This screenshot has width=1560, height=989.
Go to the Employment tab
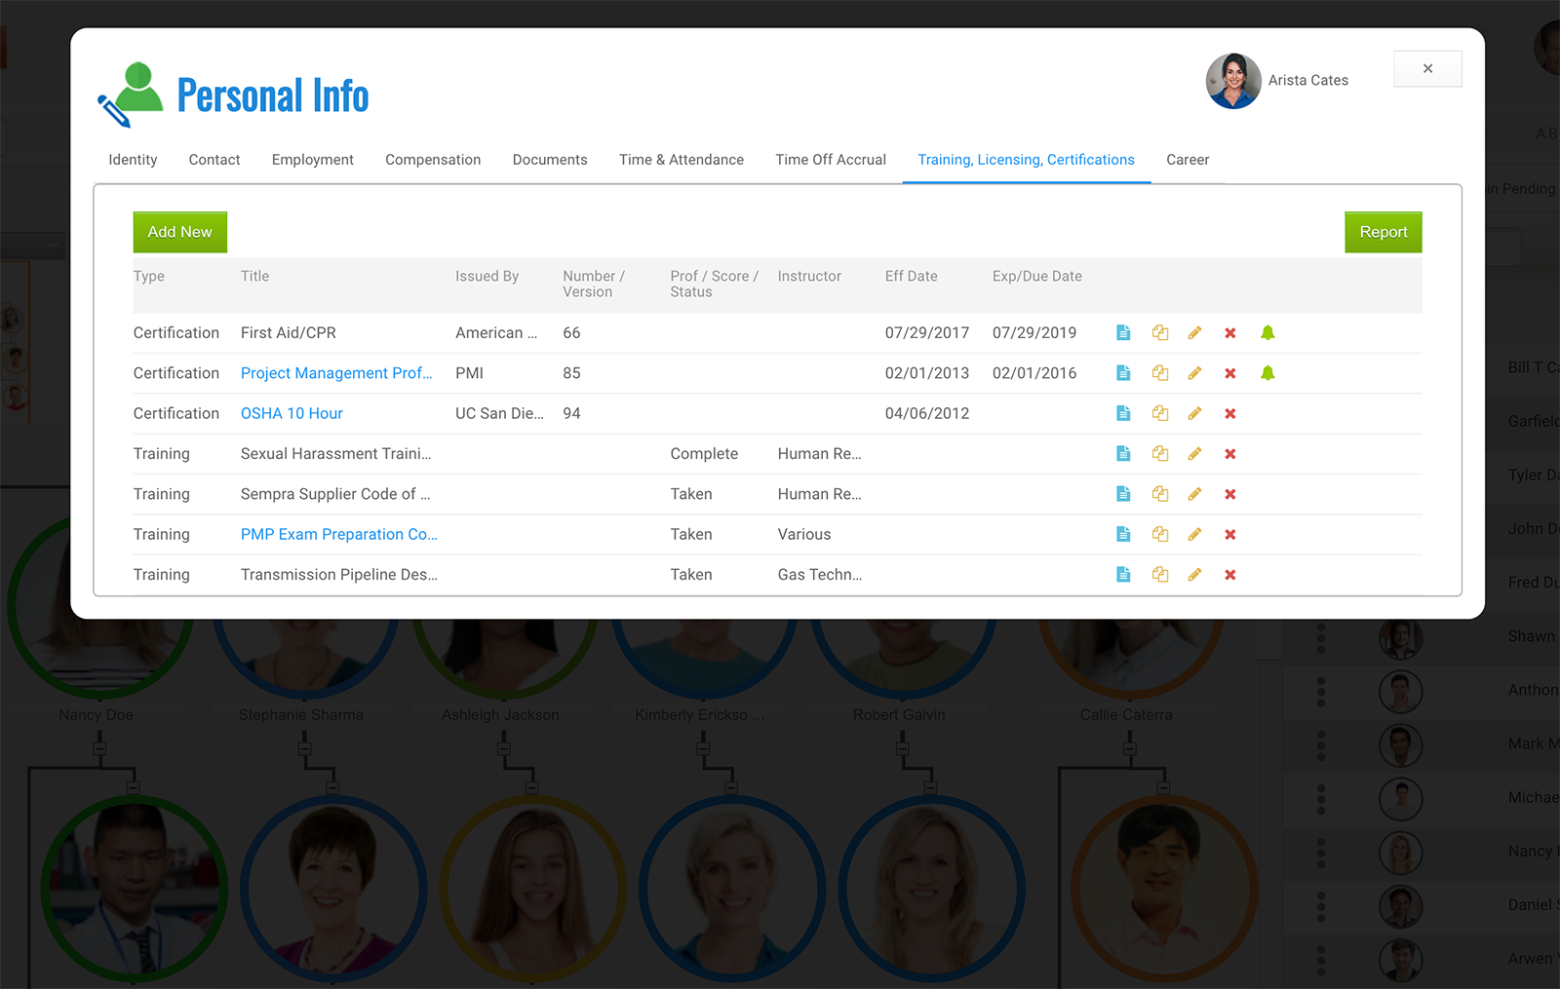313,160
